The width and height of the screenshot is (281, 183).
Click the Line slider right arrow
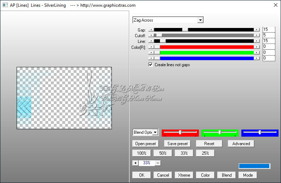[257, 41]
